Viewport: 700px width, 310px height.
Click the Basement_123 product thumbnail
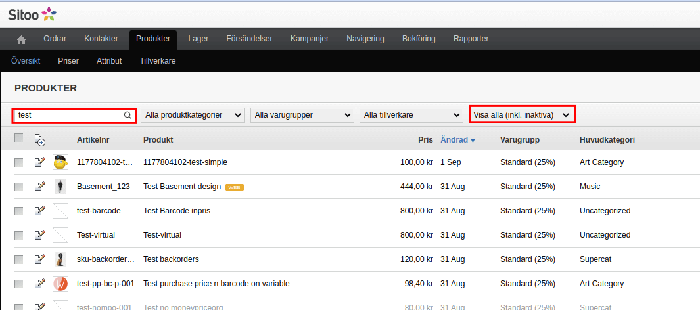pos(60,187)
